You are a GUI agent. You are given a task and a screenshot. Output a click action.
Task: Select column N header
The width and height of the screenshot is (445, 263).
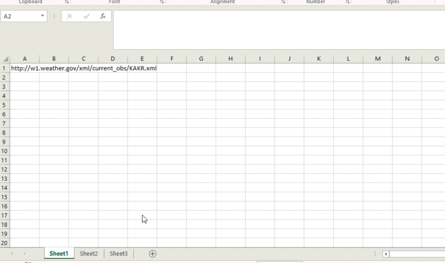407,59
